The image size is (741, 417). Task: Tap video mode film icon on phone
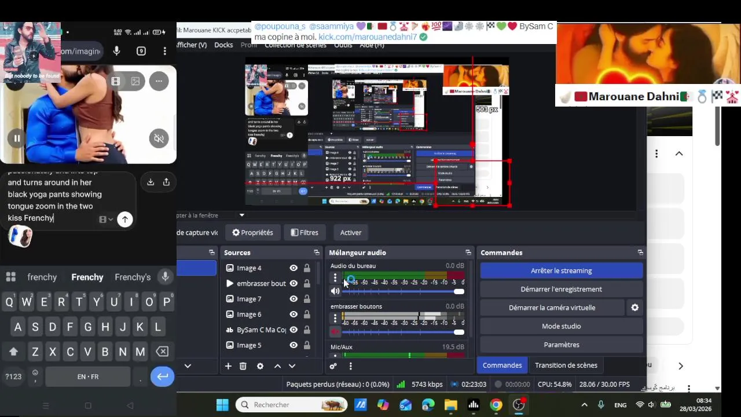click(x=116, y=82)
